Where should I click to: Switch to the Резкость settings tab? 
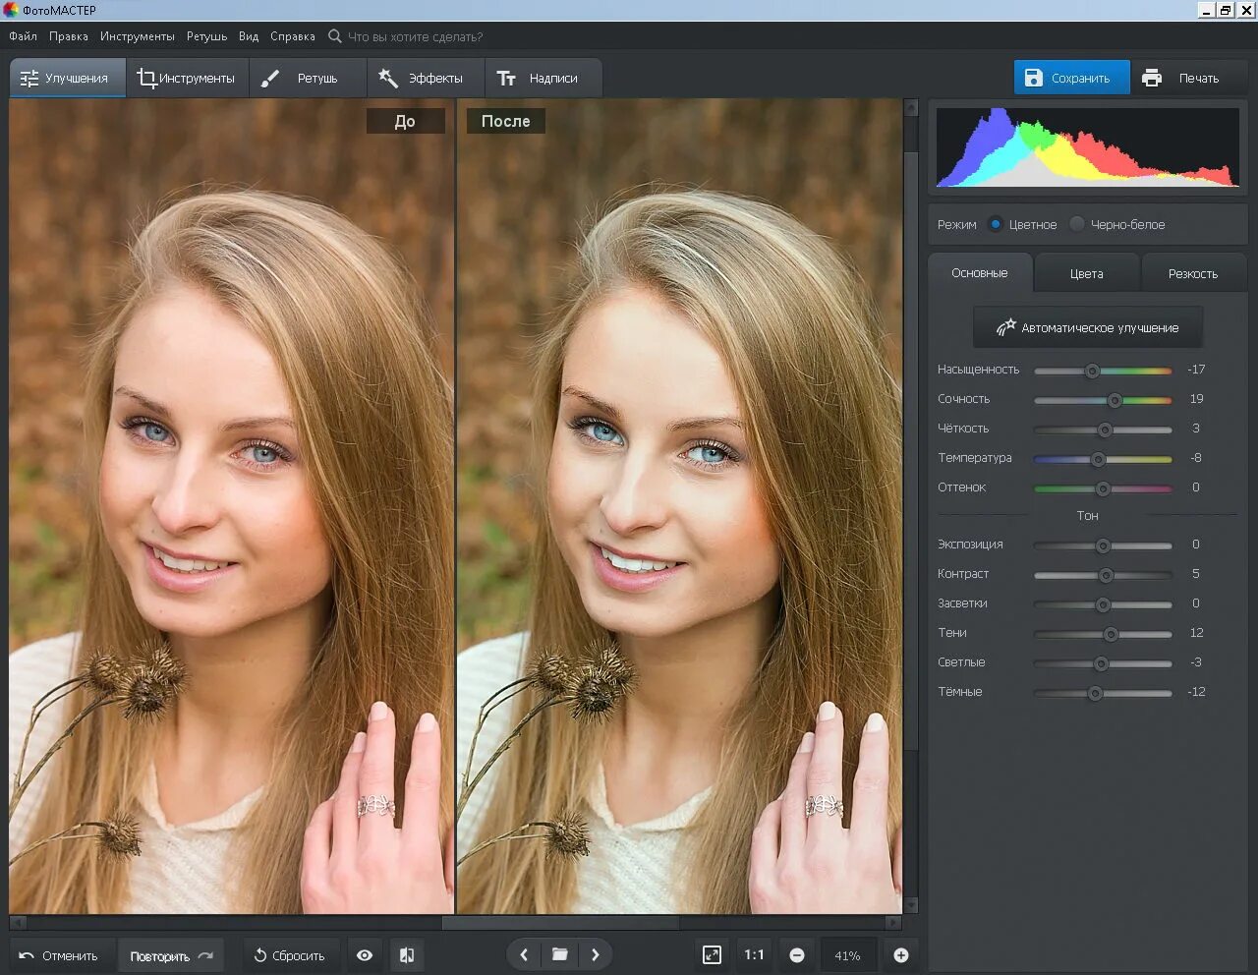[x=1193, y=273]
